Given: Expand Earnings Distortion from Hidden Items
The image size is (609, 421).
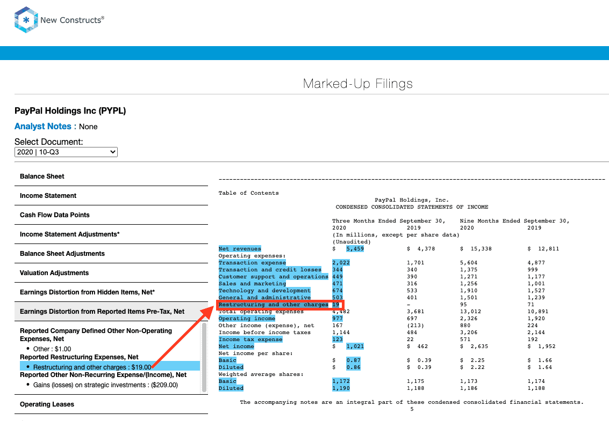Looking at the screenshot, I should click(x=111, y=292).
